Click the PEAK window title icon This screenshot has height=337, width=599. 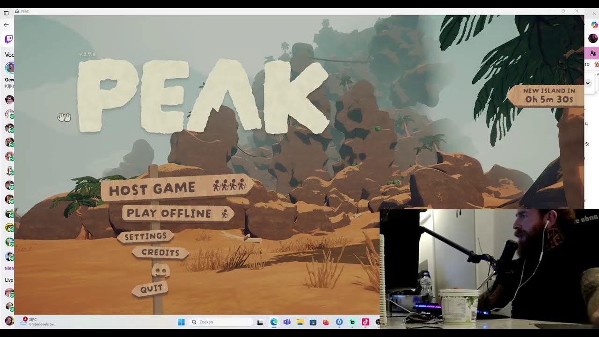pos(17,11)
